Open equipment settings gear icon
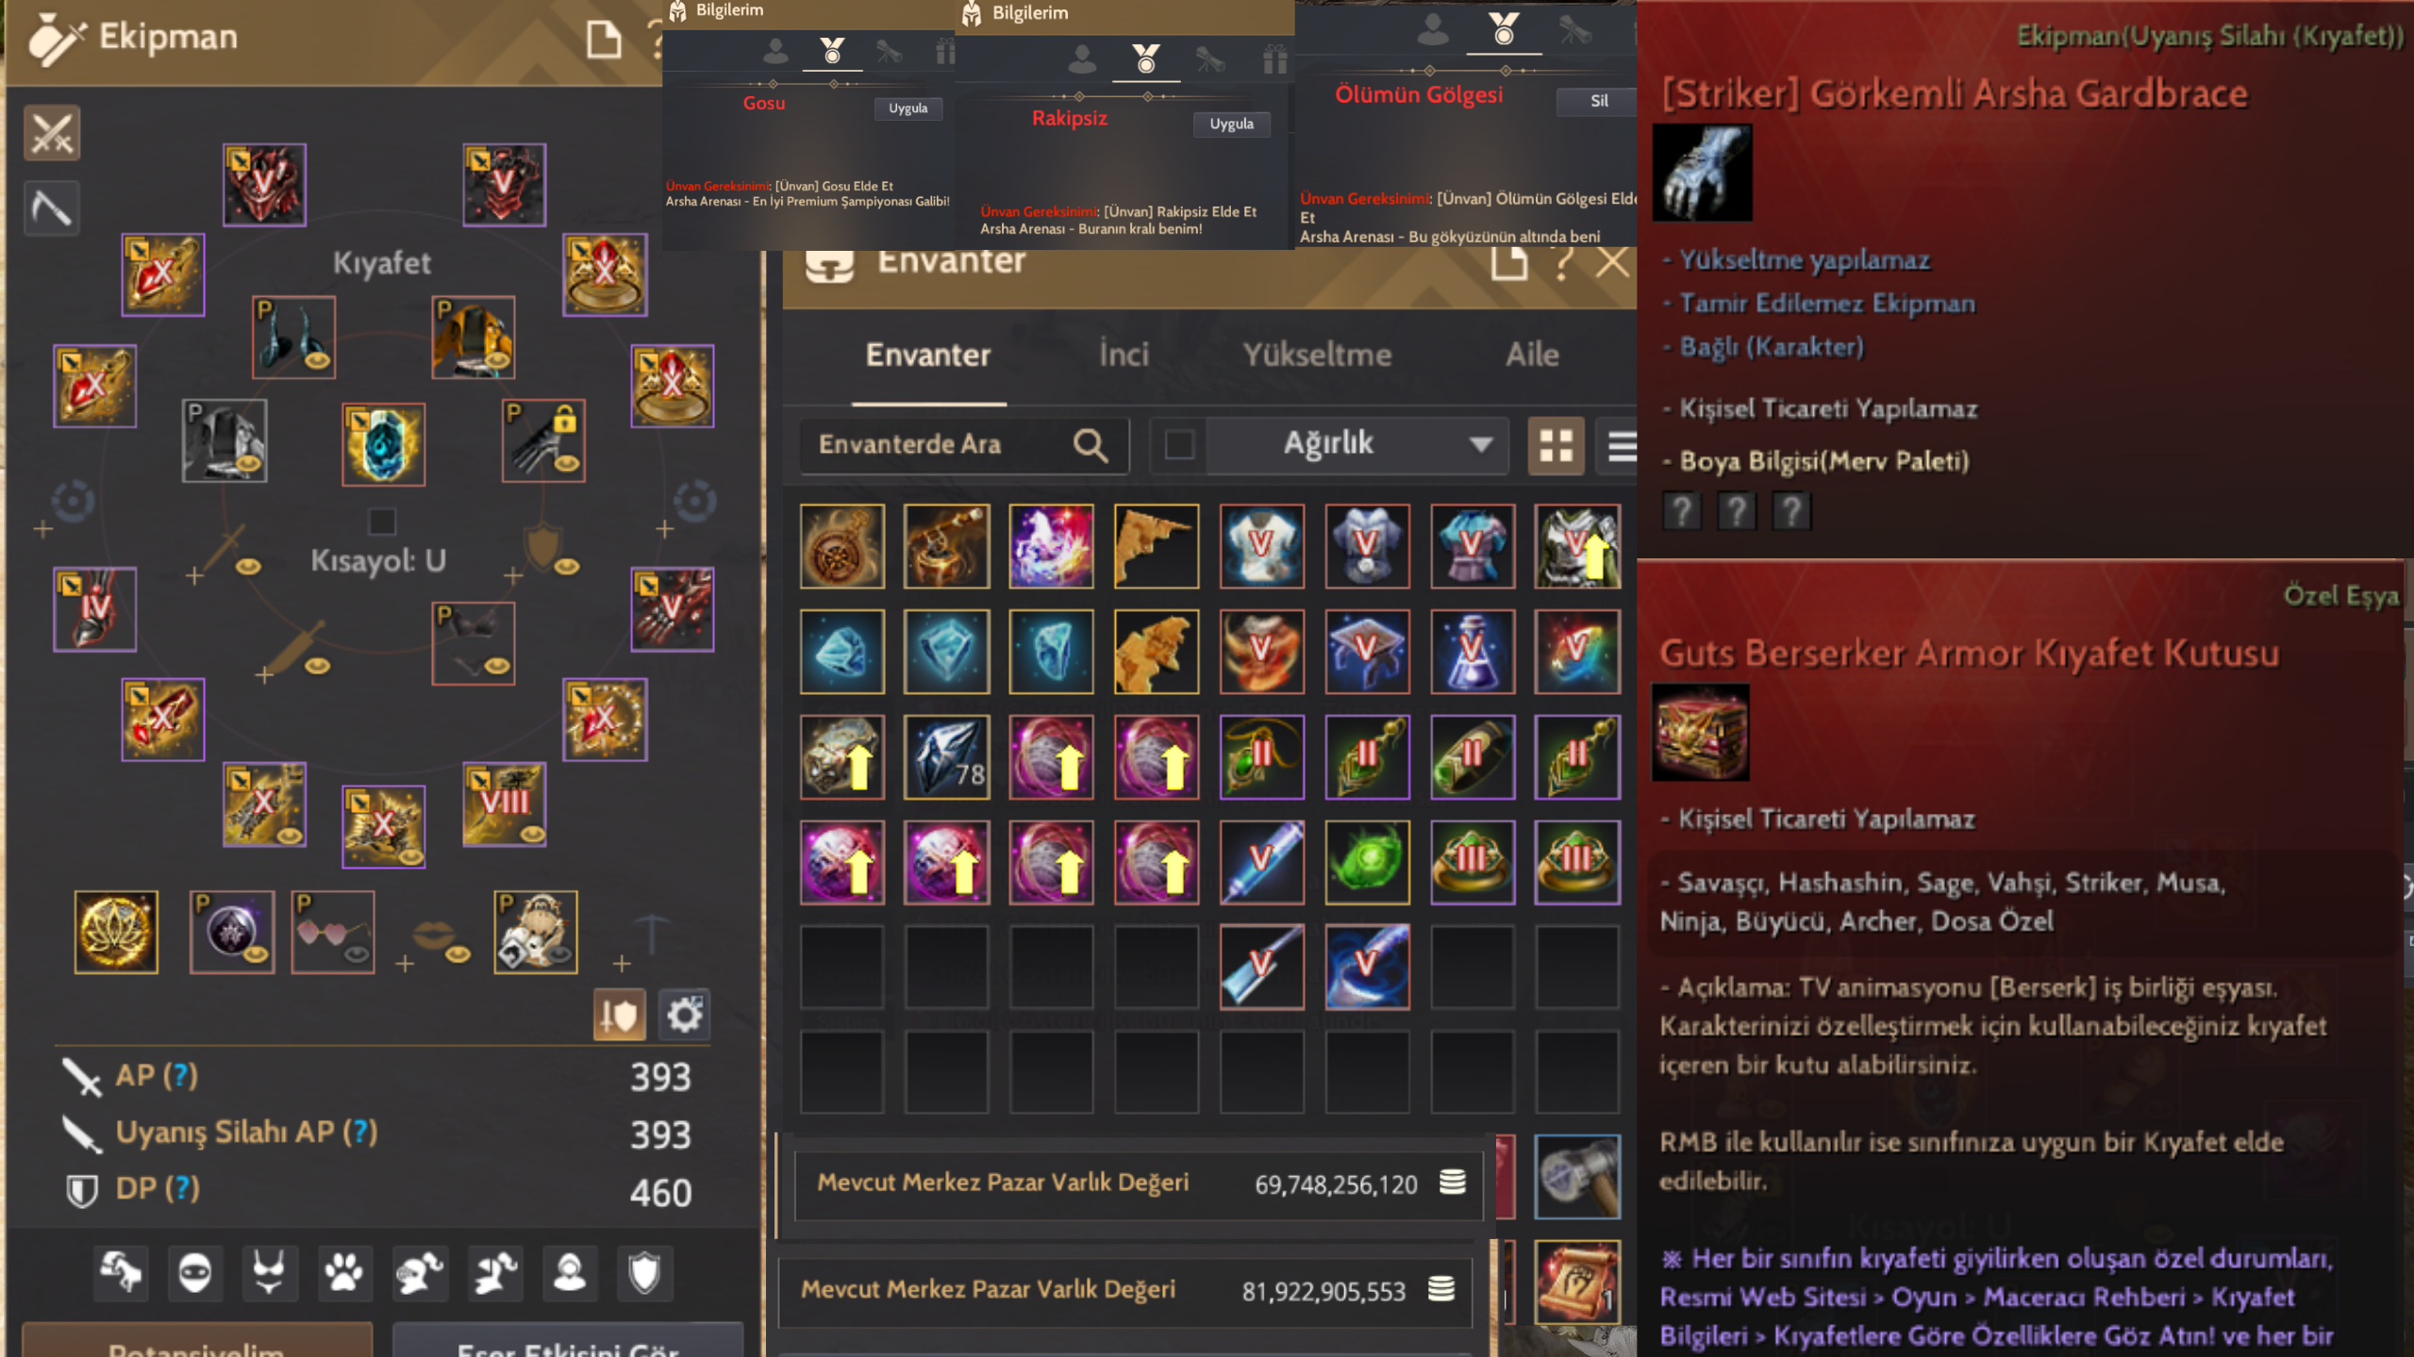Image resolution: width=2414 pixels, height=1357 pixels. (684, 1015)
